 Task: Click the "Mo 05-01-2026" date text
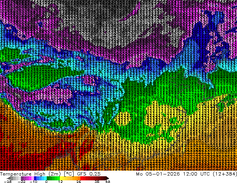point(158,174)
